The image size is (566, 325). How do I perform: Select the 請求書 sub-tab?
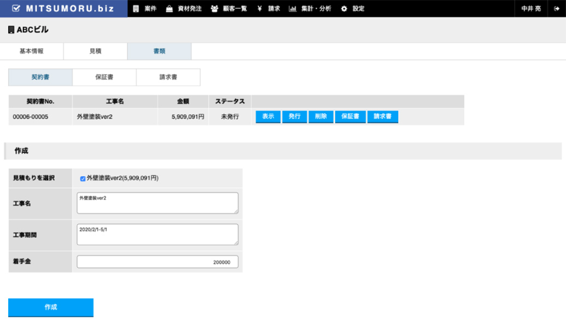(x=168, y=78)
